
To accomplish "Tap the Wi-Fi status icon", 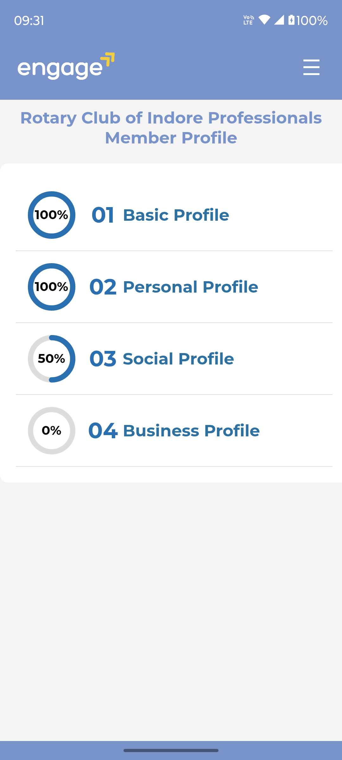I will coord(264,20).
